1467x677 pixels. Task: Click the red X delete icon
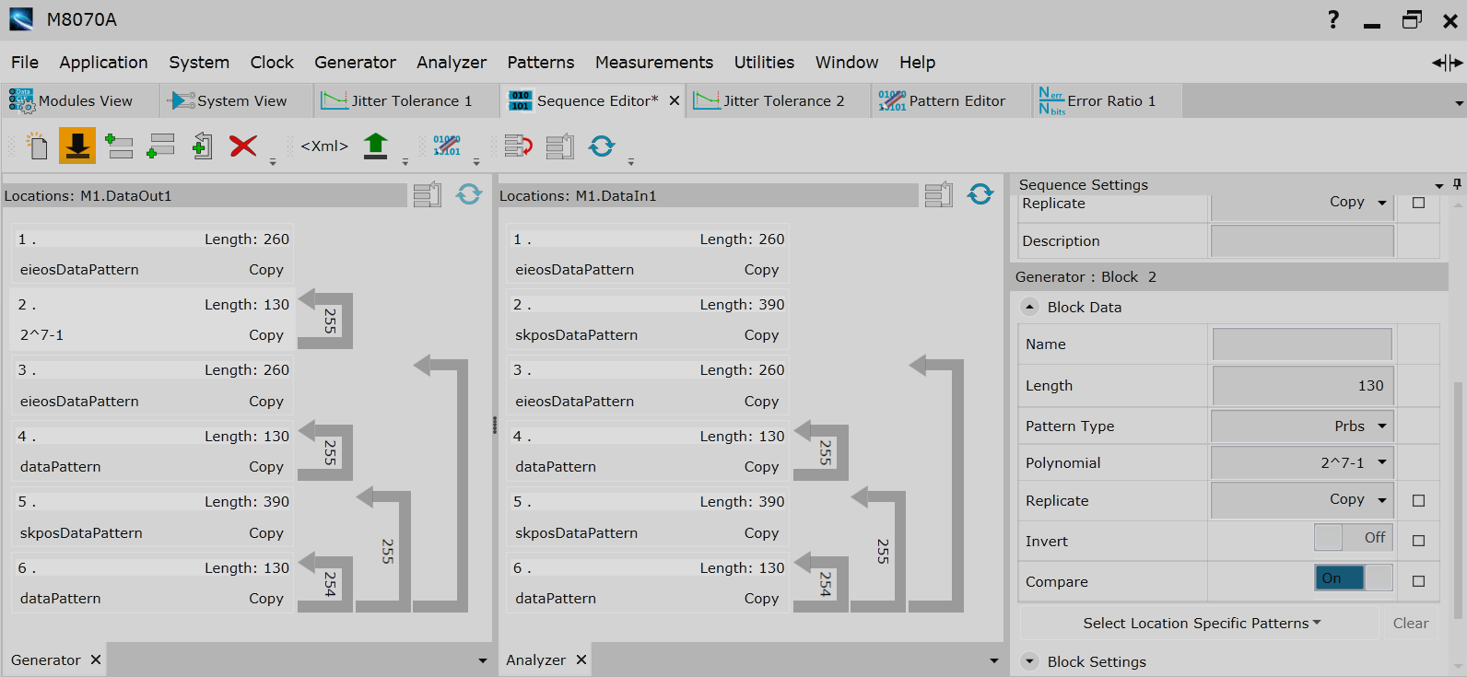tap(243, 146)
